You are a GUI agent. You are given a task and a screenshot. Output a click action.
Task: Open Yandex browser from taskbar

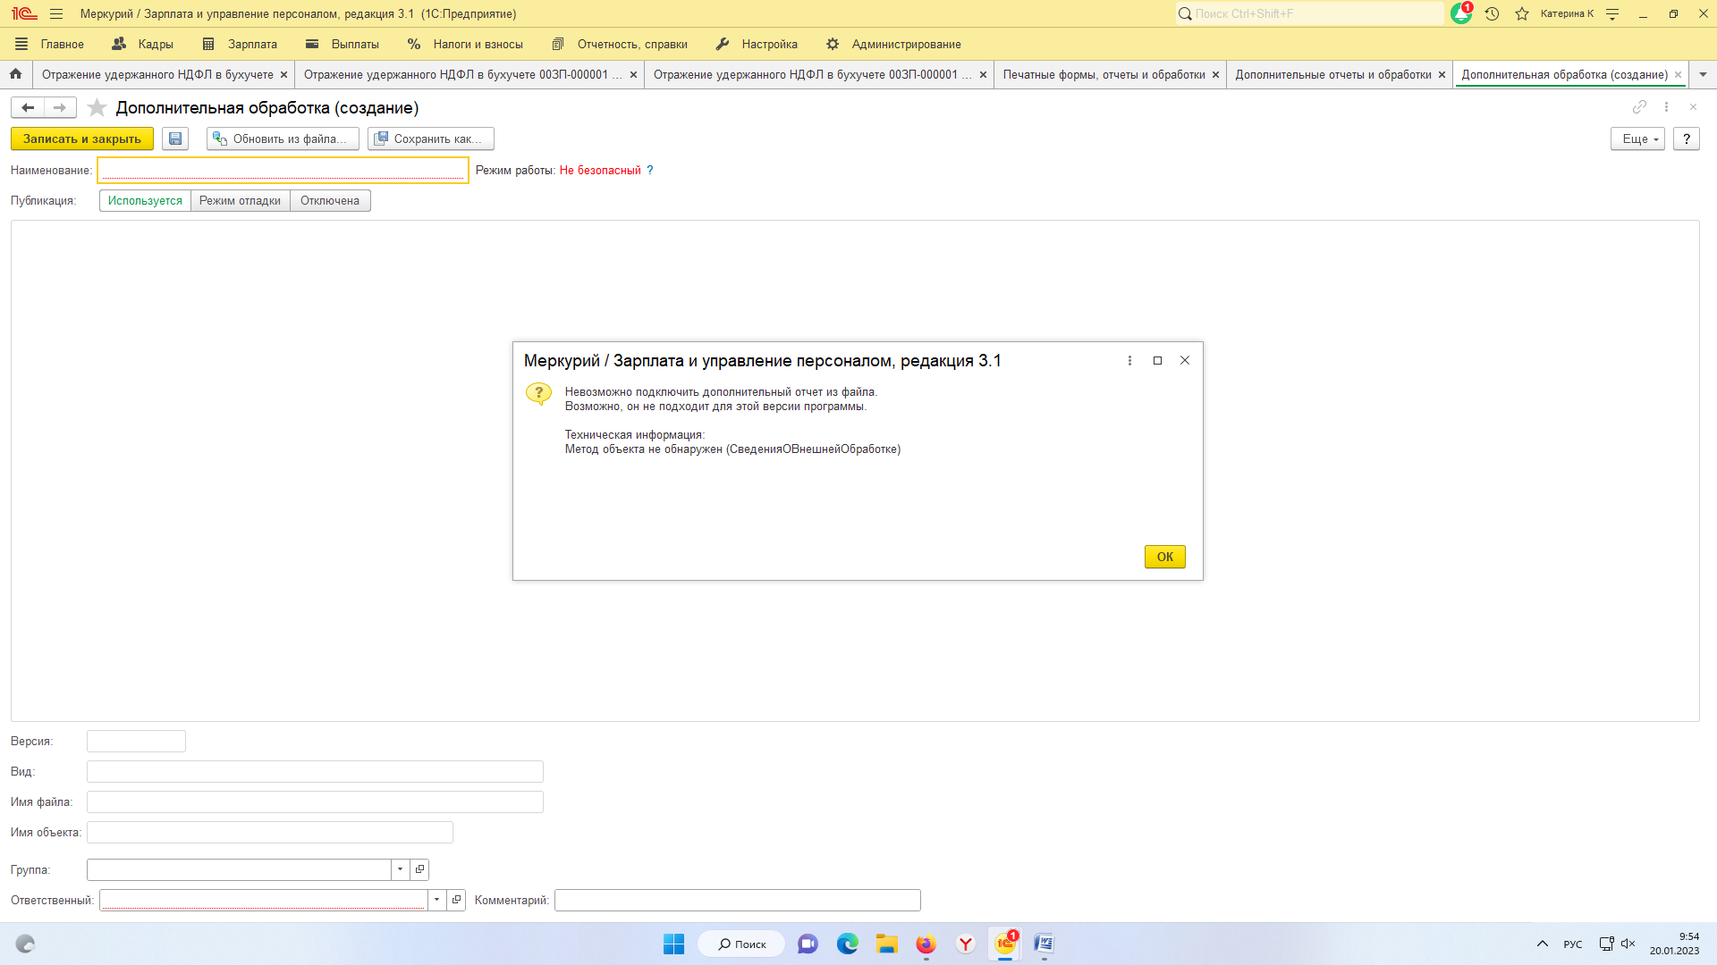pyautogui.click(x=965, y=944)
